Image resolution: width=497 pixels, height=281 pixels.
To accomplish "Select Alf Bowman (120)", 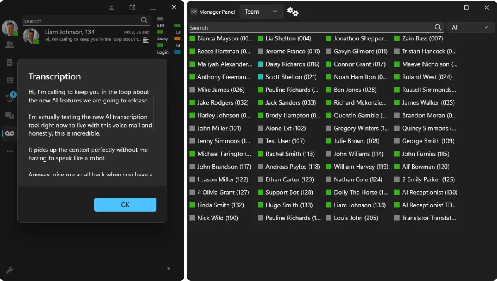I will [x=422, y=167].
